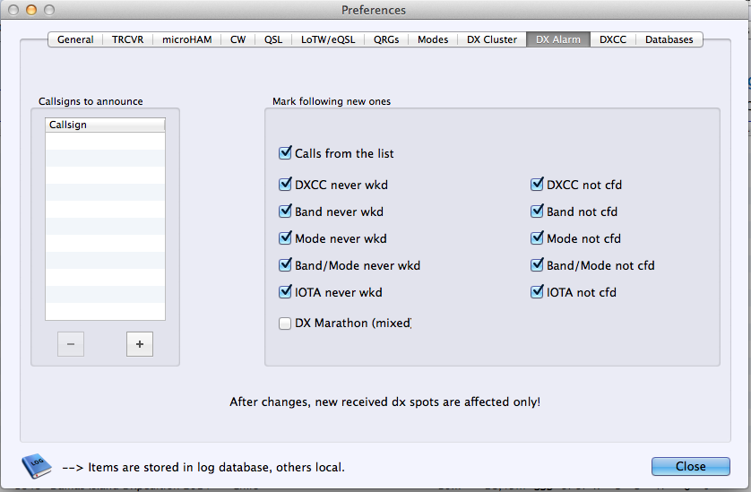Image resolution: width=751 pixels, height=492 pixels.
Task: Click the plus button to add callsign
Action: (140, 343)
